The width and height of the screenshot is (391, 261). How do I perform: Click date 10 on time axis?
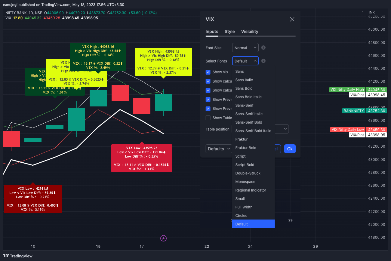click(33, 247)
